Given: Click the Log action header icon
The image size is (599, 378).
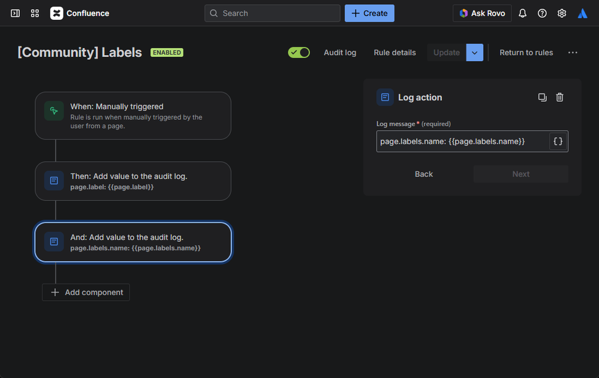Looking at the screenshot, I should 385,98.
